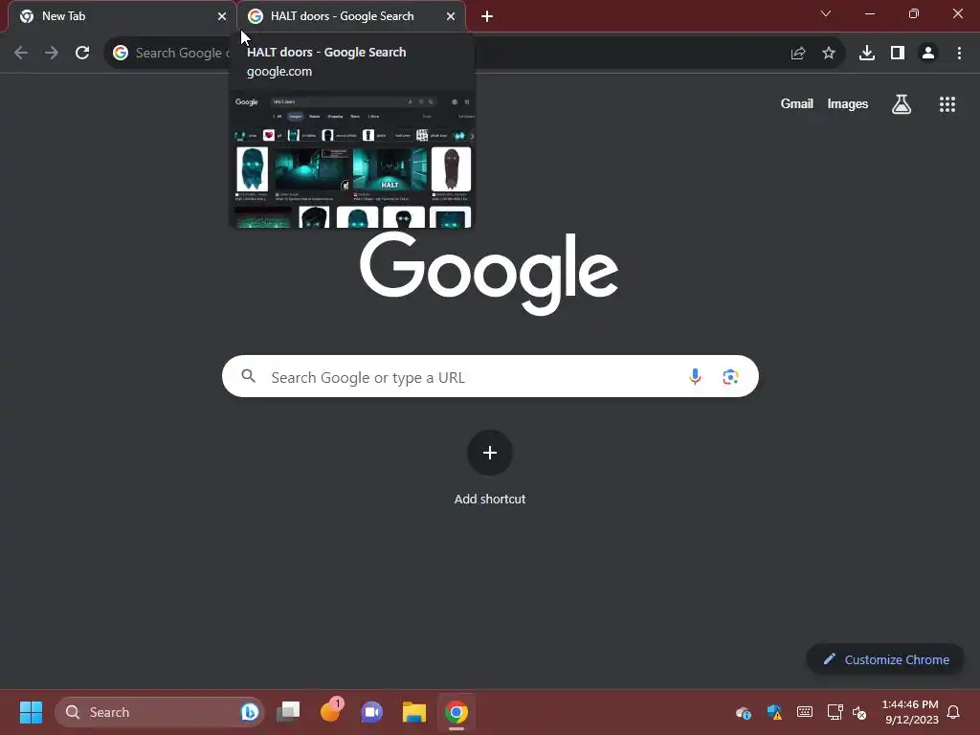Open the Chrome three-dot menu
The width and height of the screenshot is (980, 735).
[959, 54]
